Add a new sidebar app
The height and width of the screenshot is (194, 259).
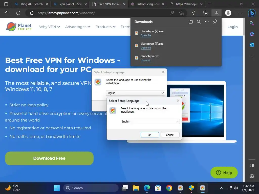coord(252,56)
